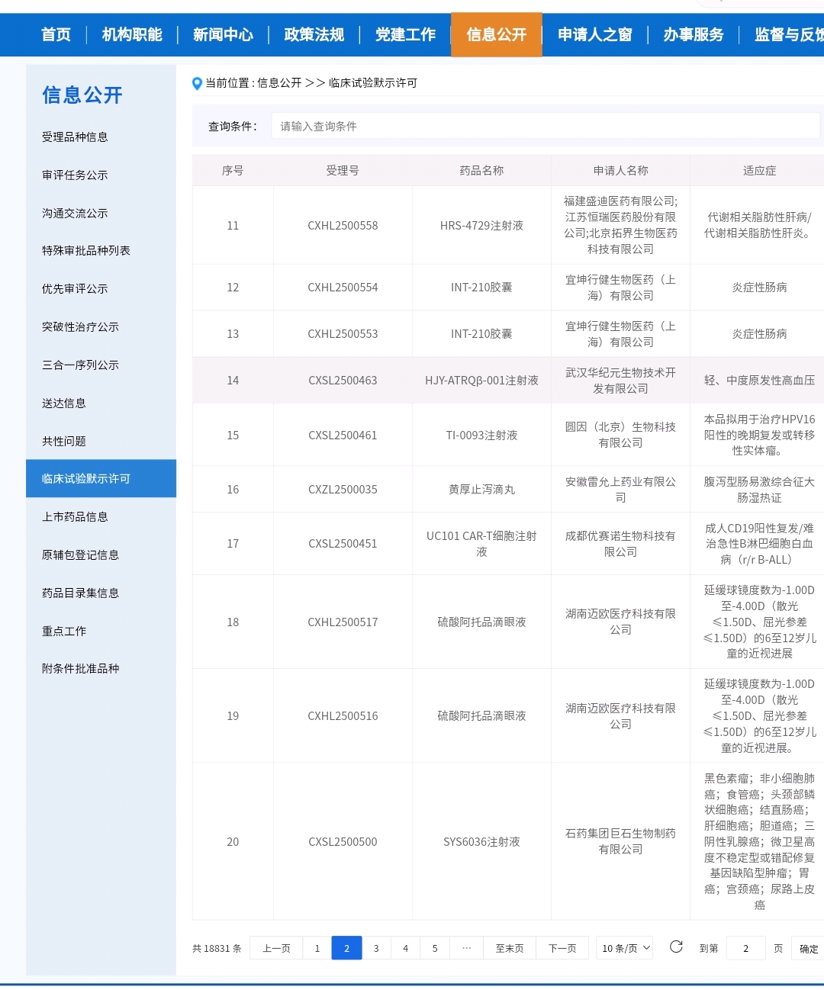Open the 申请人之窗 navigation tab

tap(595, 34)
